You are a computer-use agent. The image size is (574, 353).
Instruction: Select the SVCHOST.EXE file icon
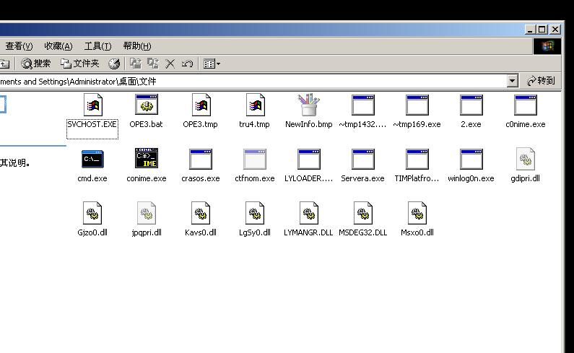click(92, 105)
